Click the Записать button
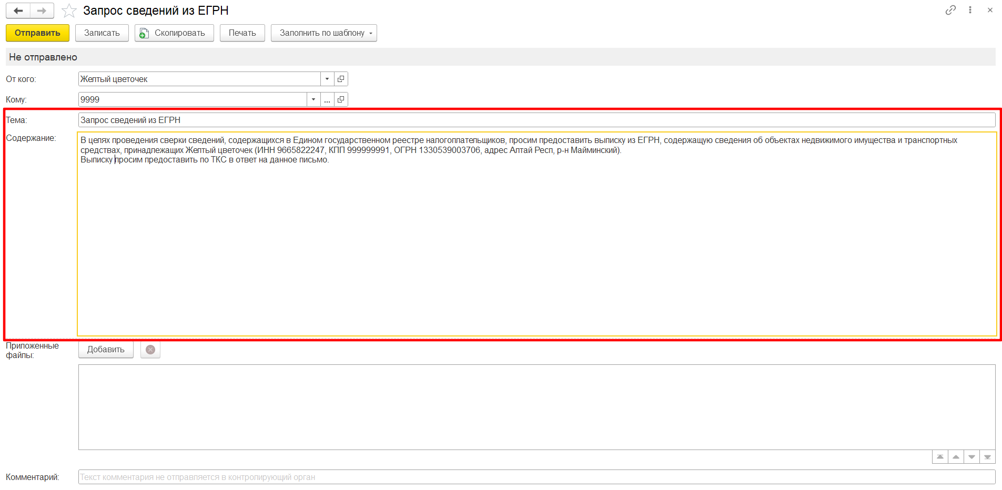This screenshot has height=490, width=1002. pos(102,33)
